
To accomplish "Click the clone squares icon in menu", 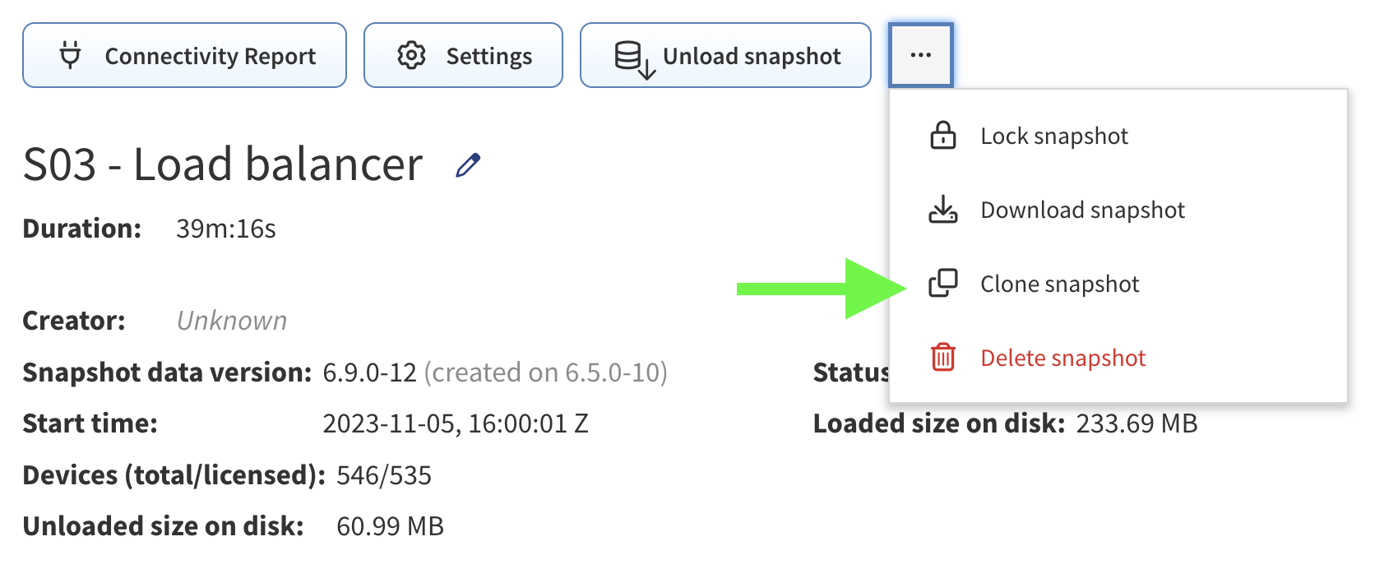I will tap(942, 284).
